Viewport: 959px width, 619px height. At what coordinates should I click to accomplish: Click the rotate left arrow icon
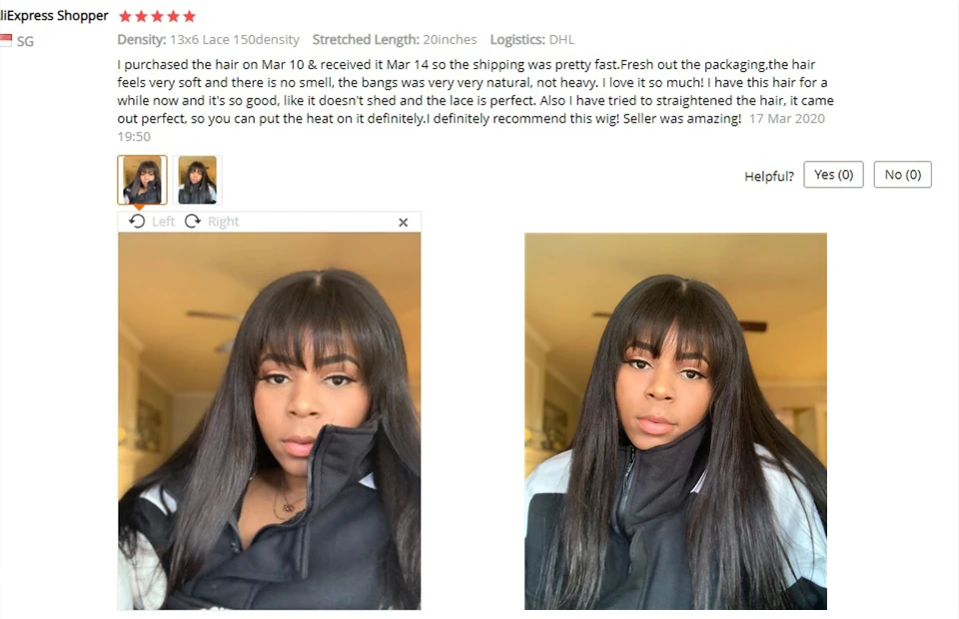[137, 222]
